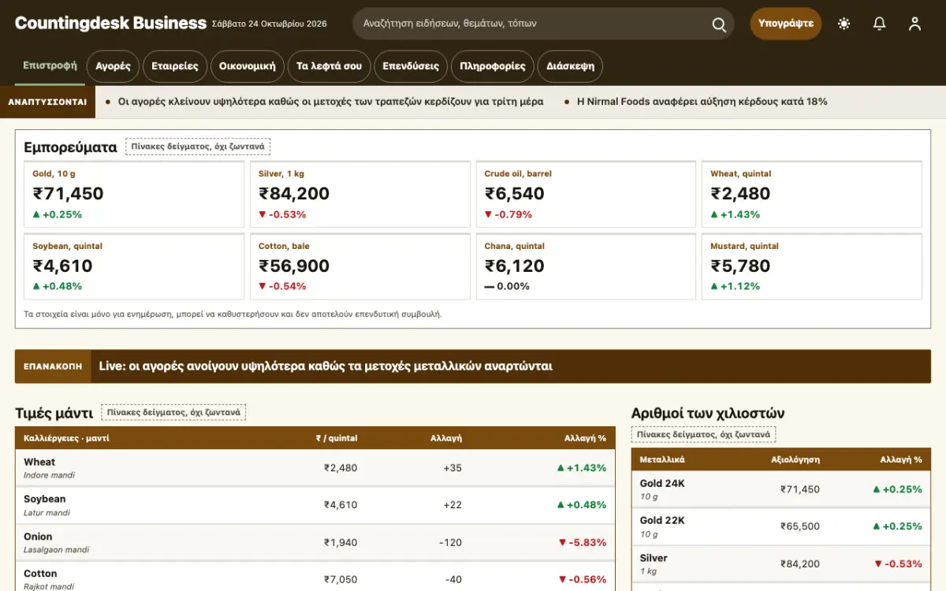Open the Εταιρείες nav tab

(175, 66)
